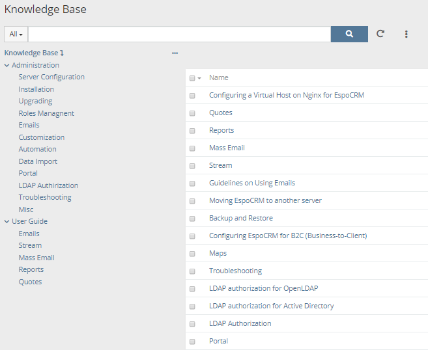Check the Mass Email article row checkbox
428x350 pixels.
click(192, 148)
